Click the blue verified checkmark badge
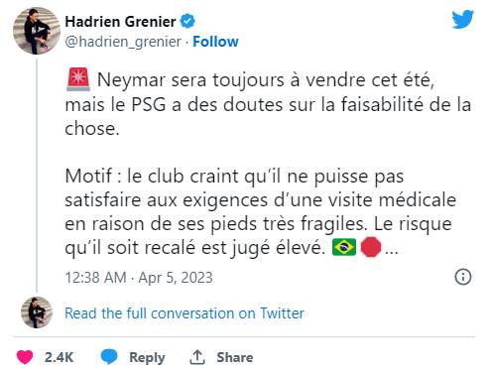The height and width of the screenshot is (370, 489). click(x=187, y=22)
